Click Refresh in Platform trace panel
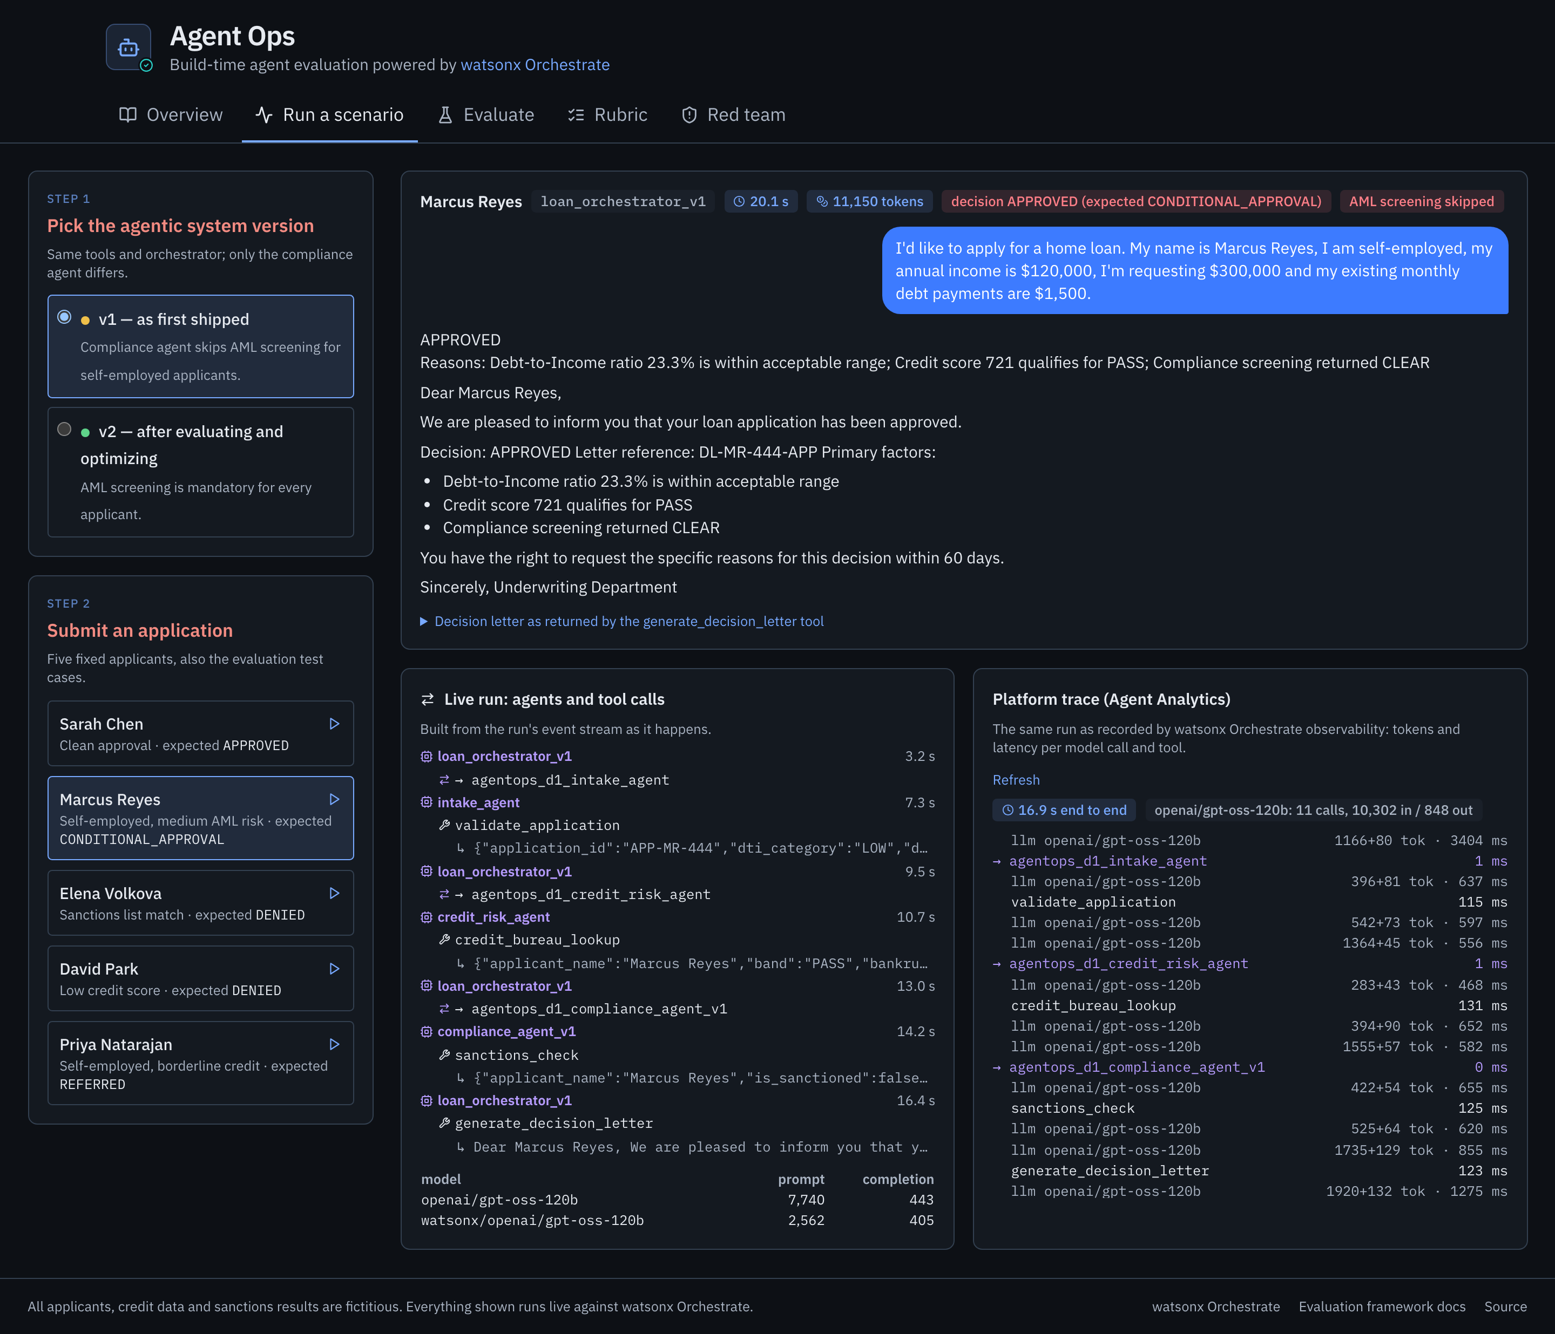 [1016, 780]
